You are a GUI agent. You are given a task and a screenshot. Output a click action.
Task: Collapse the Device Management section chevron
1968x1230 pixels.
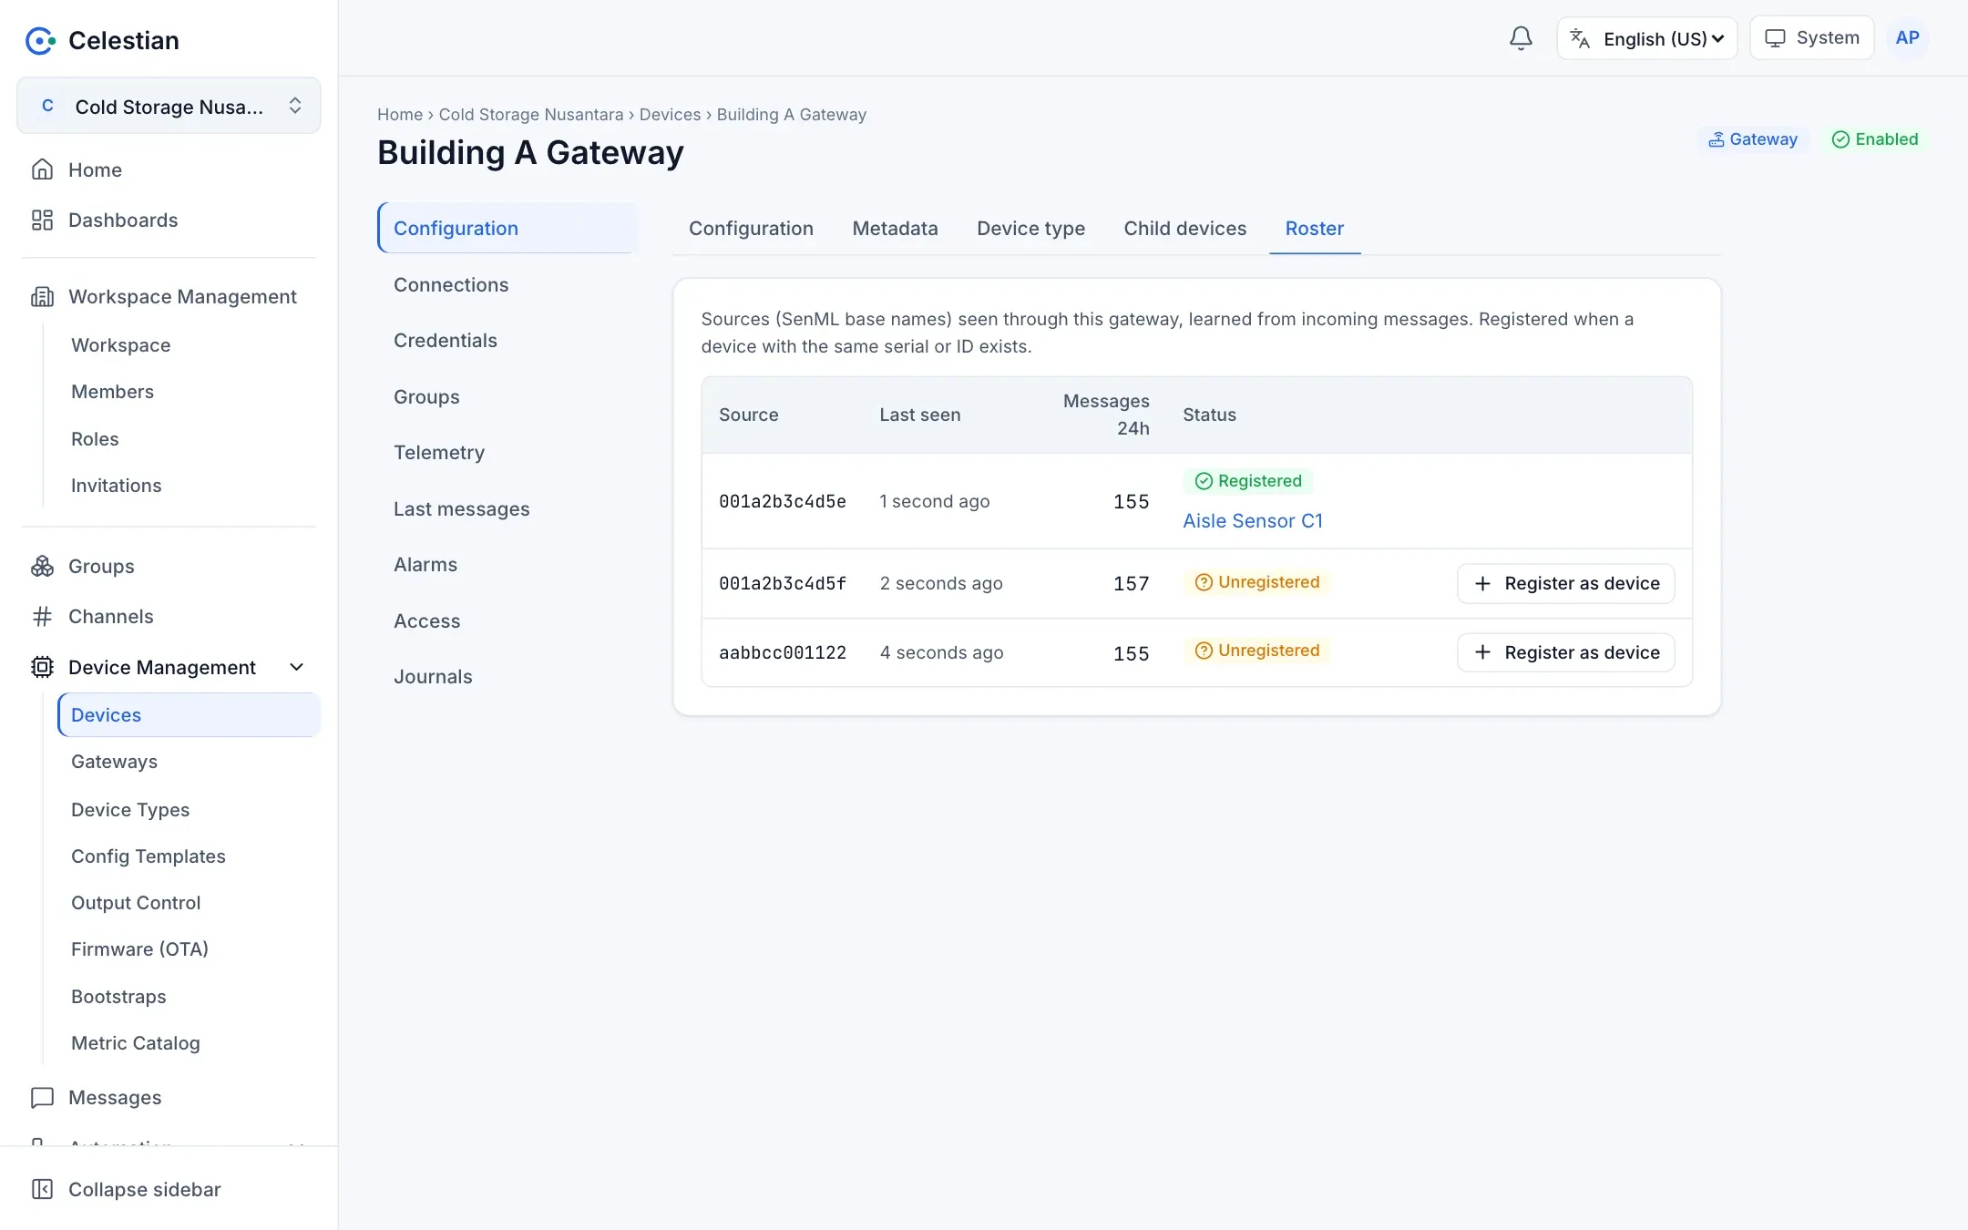pyautogui.click(x=296, y=667)
